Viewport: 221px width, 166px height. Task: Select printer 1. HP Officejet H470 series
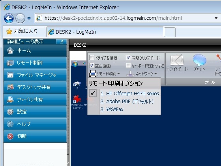pos(129,93)
